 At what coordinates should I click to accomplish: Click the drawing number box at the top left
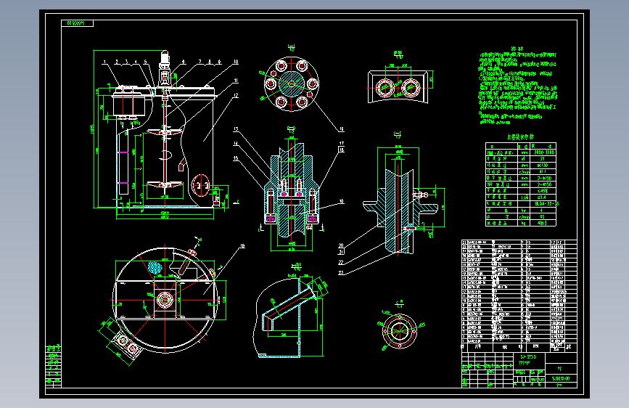tap(77, 23)
